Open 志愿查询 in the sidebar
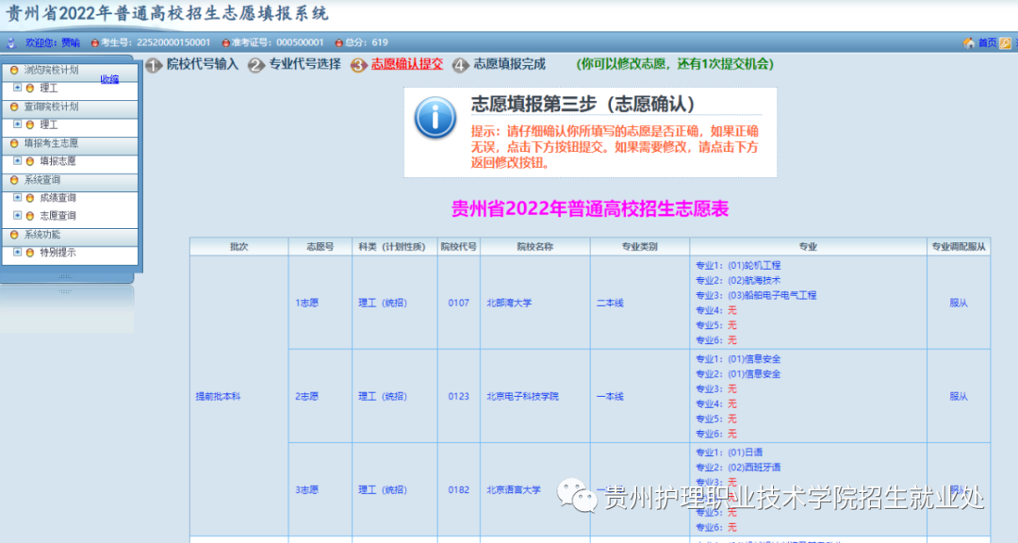1018x543 pixels. coord(57,216)
